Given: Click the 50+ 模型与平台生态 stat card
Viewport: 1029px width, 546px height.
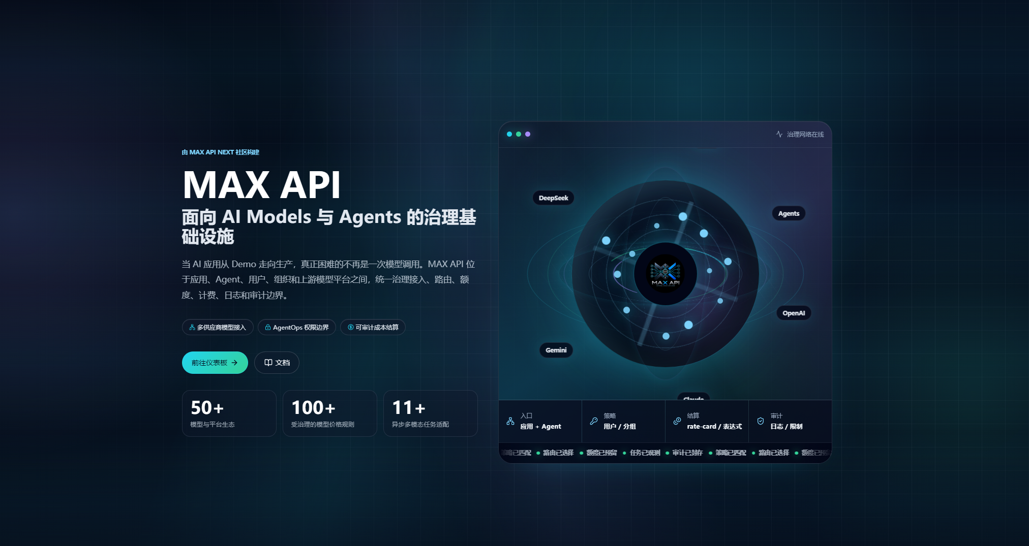Looking at the screenshot, I should pyautogui.click(x=229, y=413).
